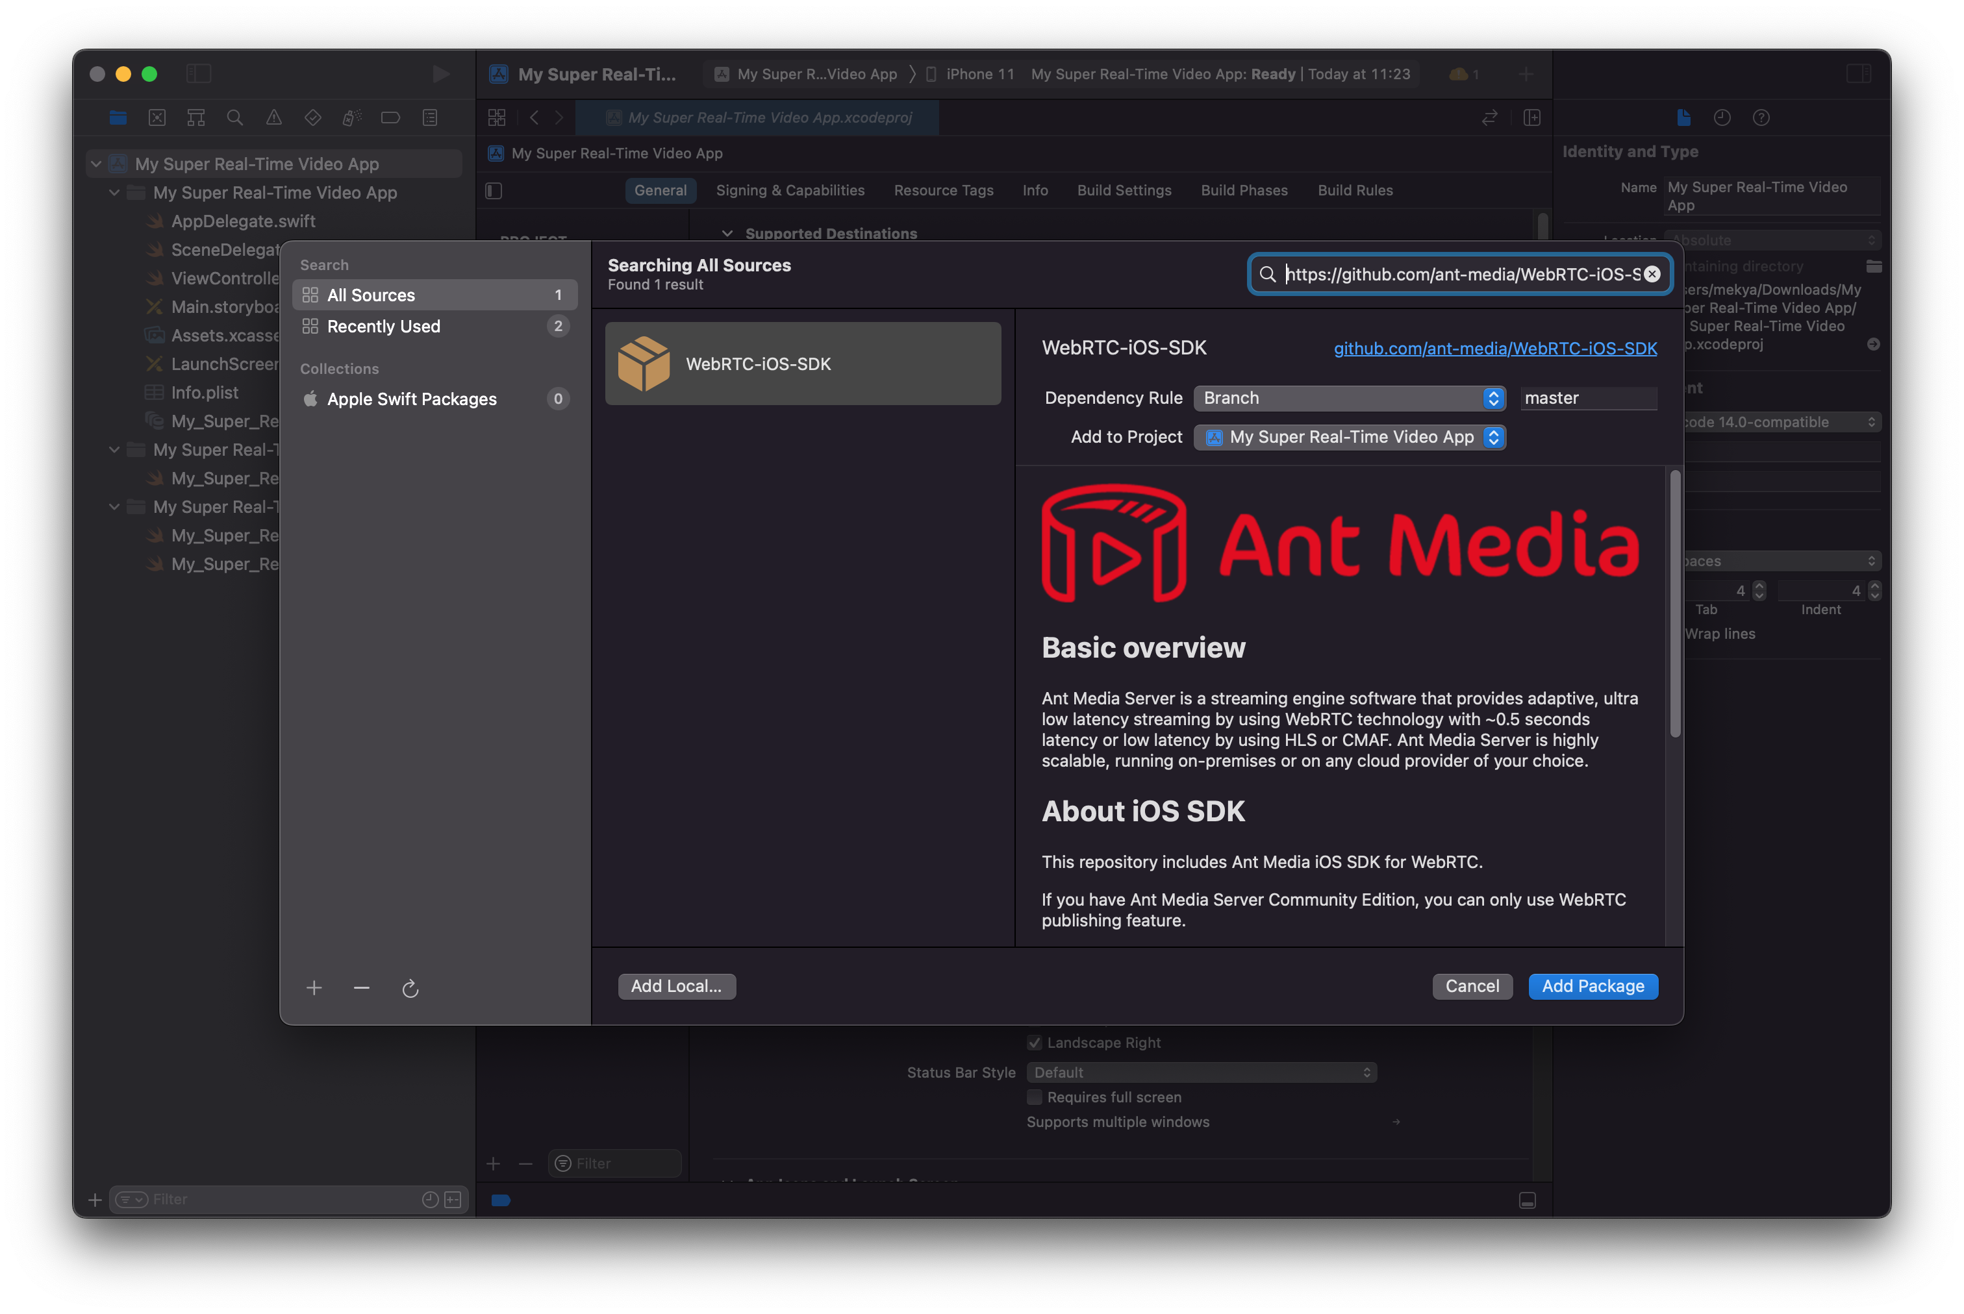Collapse the Supported Destinations section

(x=727, y=233)
